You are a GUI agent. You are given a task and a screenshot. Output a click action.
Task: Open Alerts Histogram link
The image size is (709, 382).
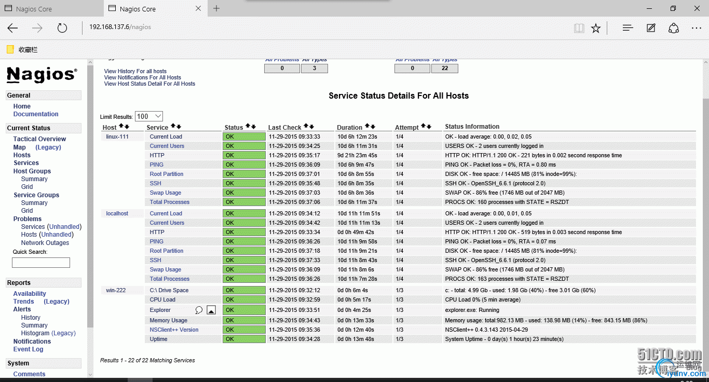[35, 333]
